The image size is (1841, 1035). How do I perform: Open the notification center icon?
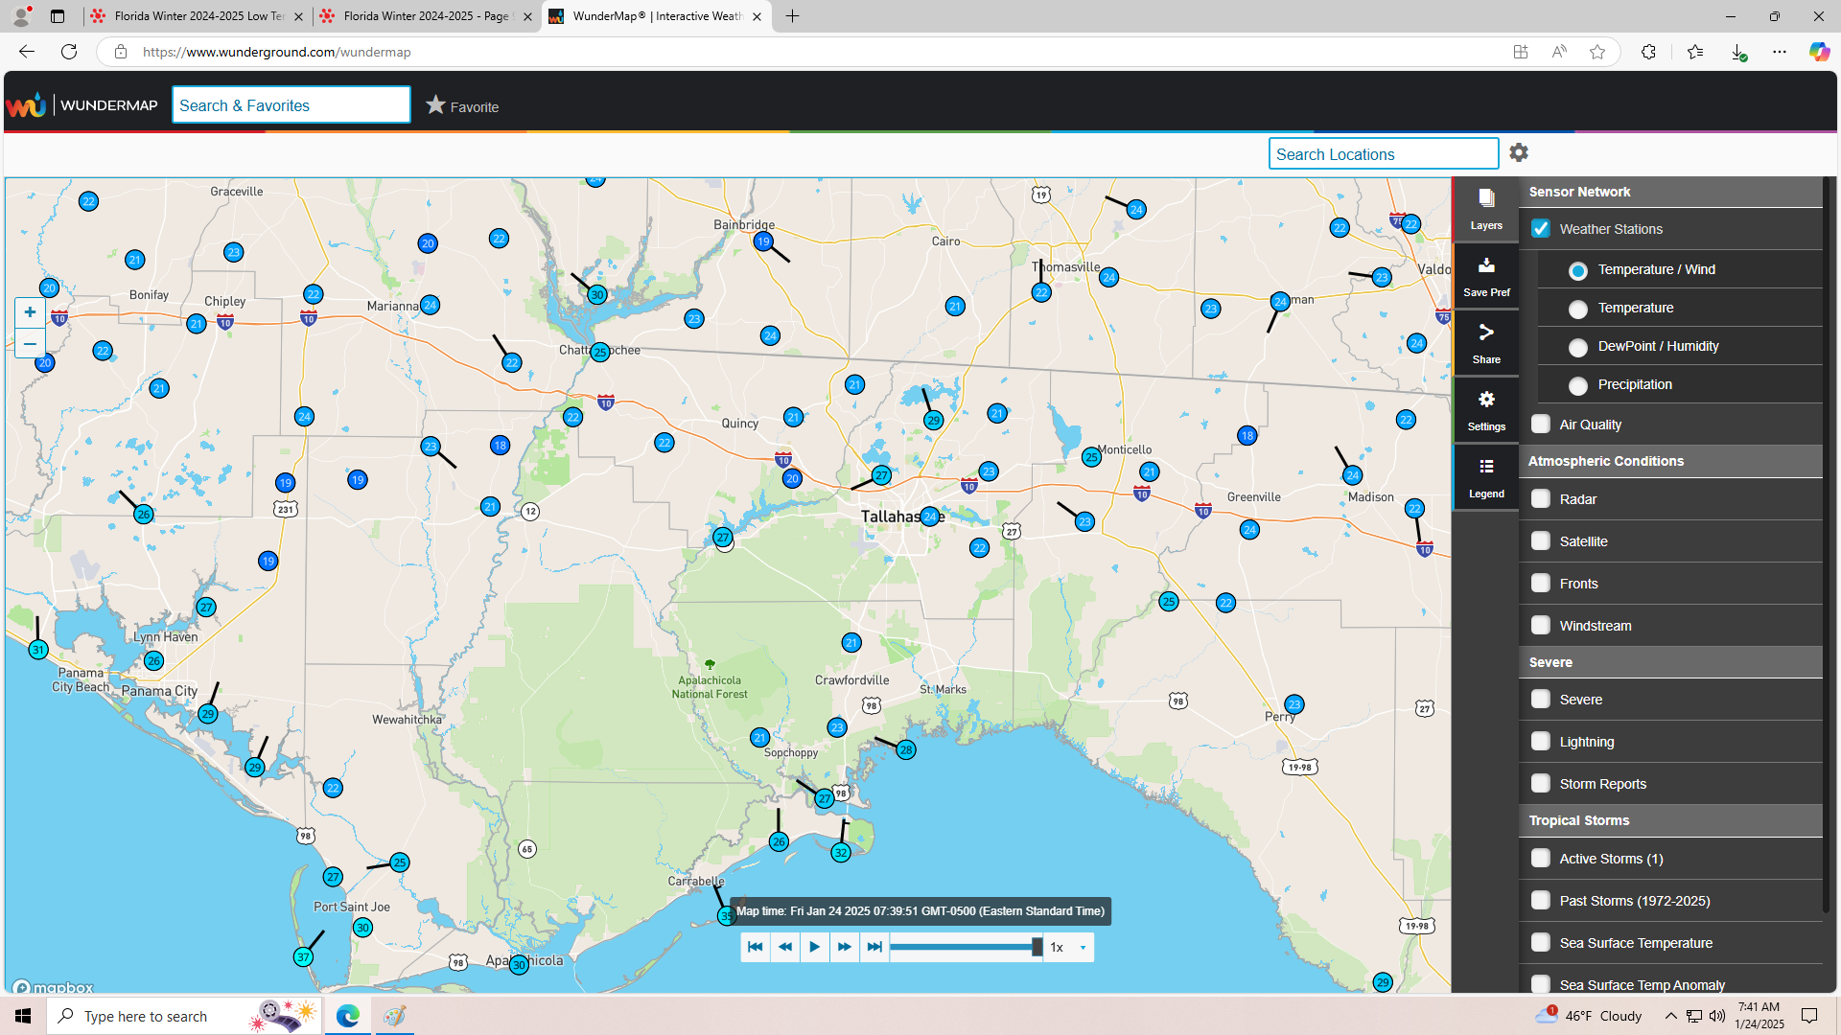(1809, 1016)
